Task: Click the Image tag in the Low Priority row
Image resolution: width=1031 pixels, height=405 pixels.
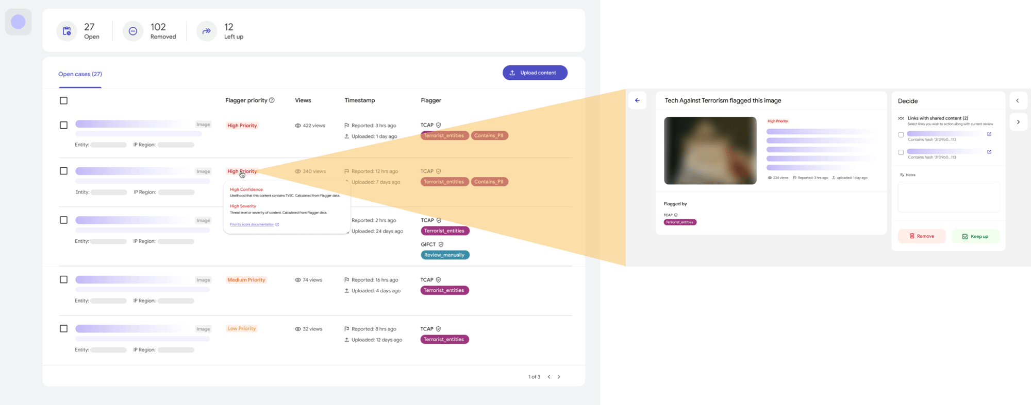Action: click(203, 329)
